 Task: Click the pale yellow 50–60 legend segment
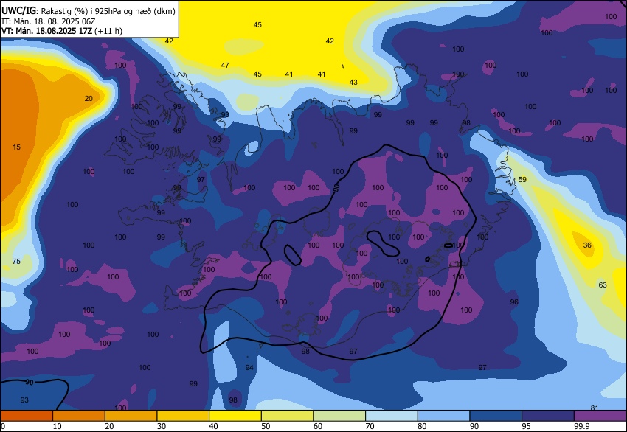point(287,416)
